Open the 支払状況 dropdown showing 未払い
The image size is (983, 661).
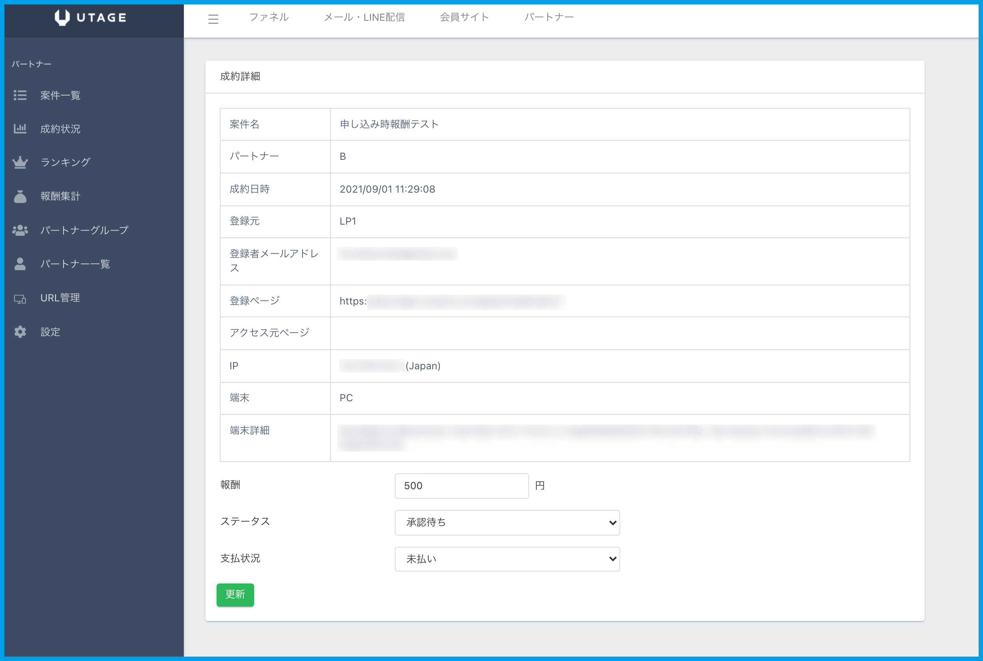[507, 559]
